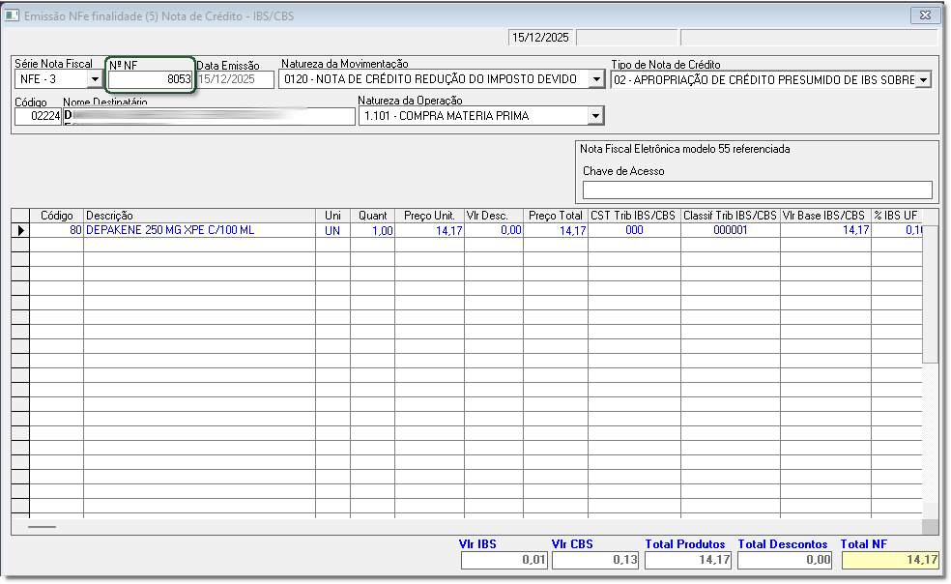Screen dimensions: 951x584
Task: Select the DEPAKENE 250 MG XPE C/100 ML cell
Action: [x=199, y=230]
